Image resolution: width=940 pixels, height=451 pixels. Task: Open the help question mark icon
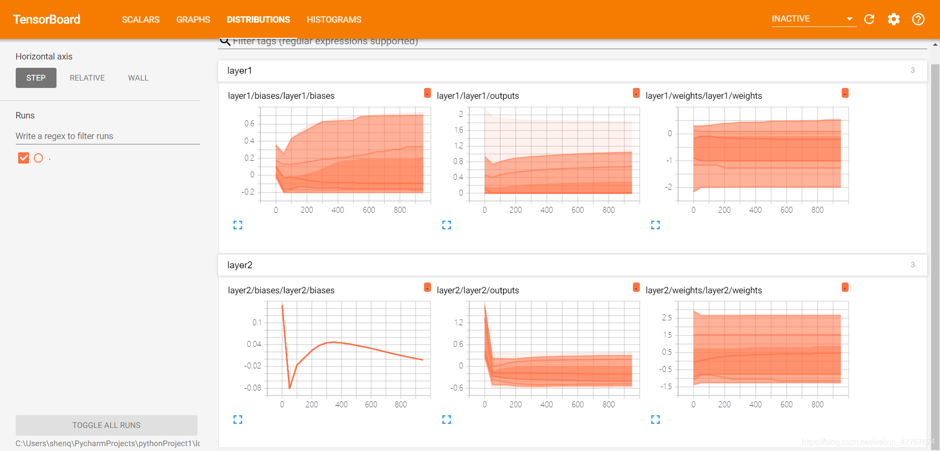(x=918, y=19)
